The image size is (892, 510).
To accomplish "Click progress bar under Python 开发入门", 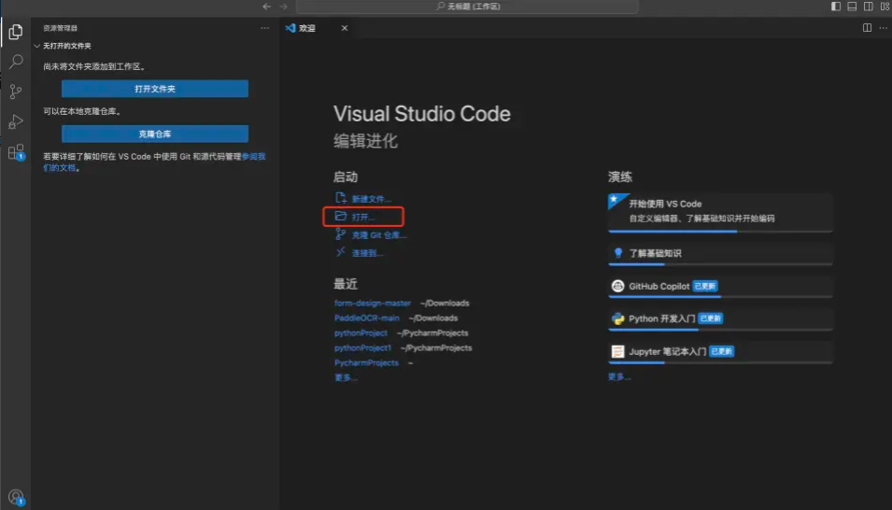I will [720, 330].
